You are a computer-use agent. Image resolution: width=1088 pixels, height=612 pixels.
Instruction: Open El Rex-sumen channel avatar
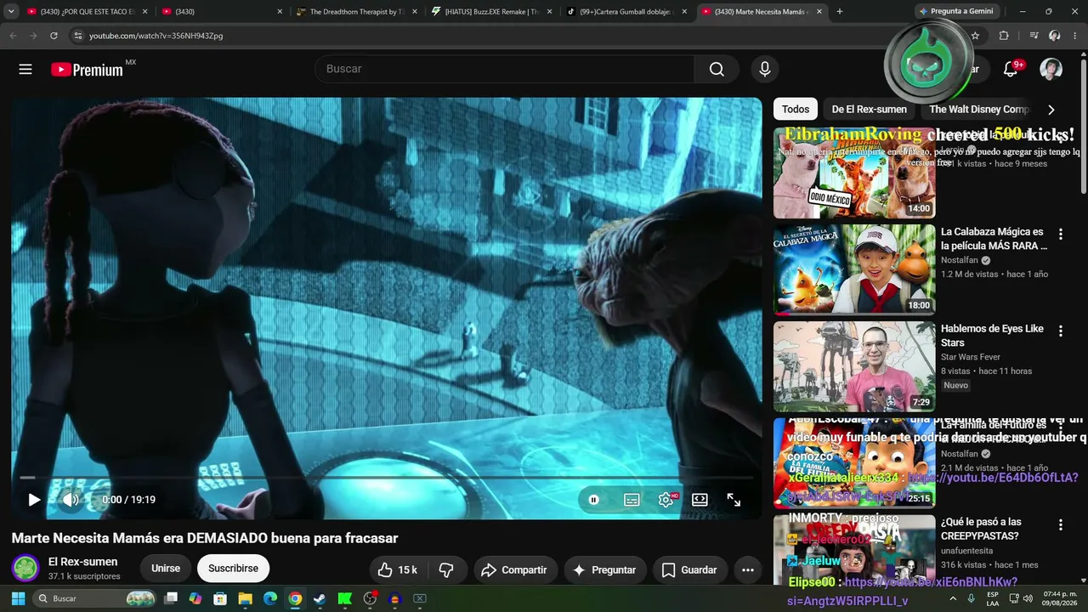(x=25, y=568)
